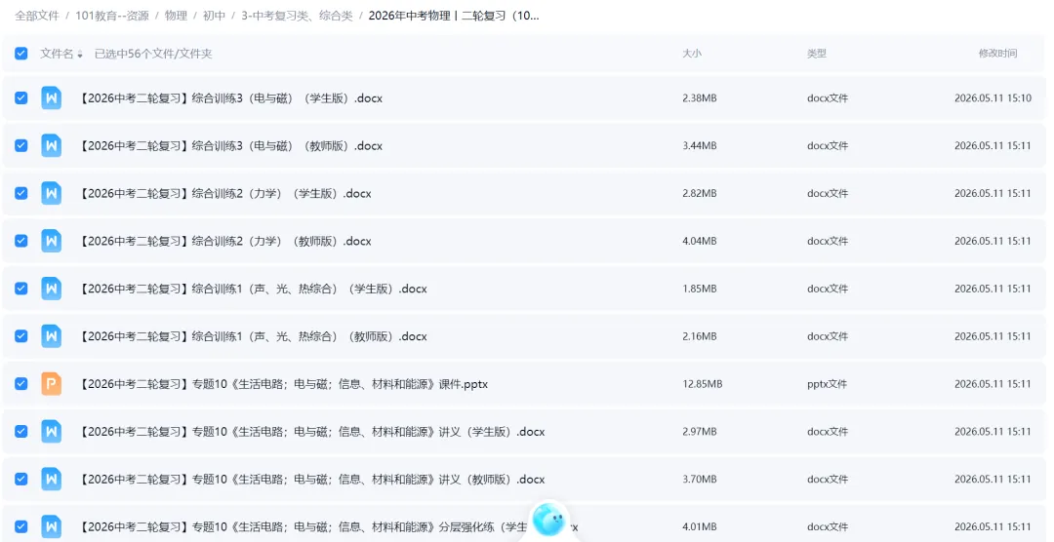Viewport: 1054px width, 542px height.
Task: Open file 综合训练2（力学）（学生版）.docx
Action: (x=225, y=193)
